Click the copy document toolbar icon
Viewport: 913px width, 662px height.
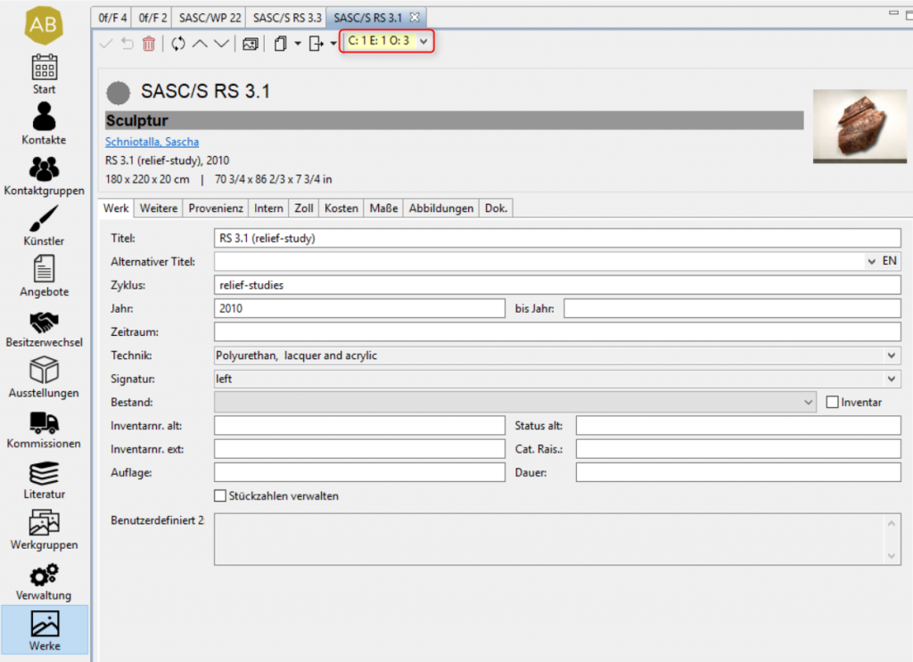tap(281, 44)
